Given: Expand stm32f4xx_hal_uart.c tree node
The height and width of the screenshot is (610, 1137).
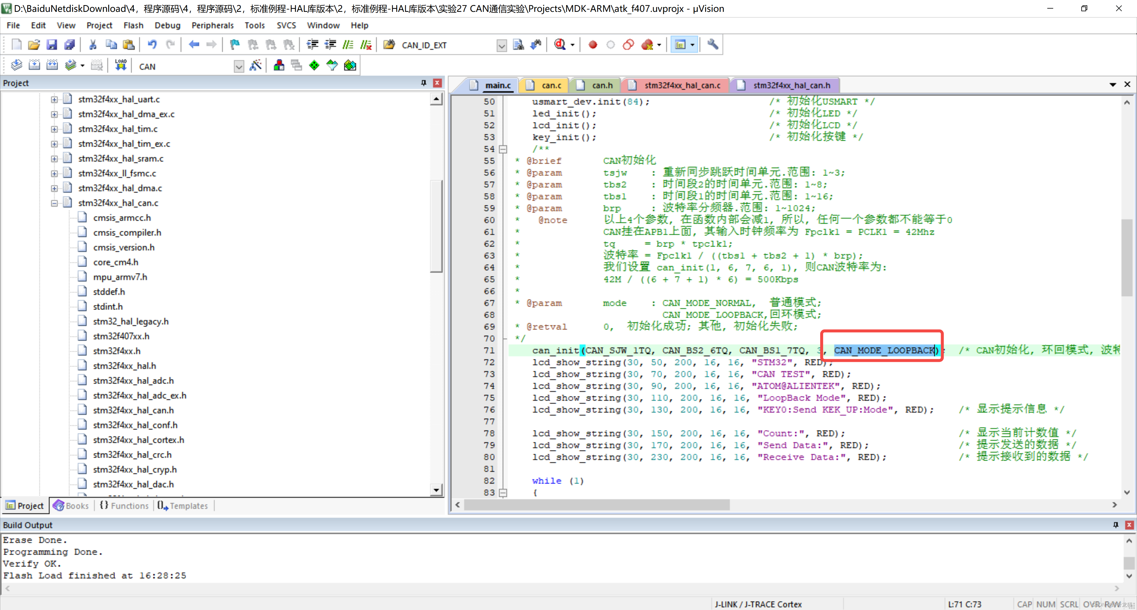Looking at the screenshot, I should pos(54,99).
